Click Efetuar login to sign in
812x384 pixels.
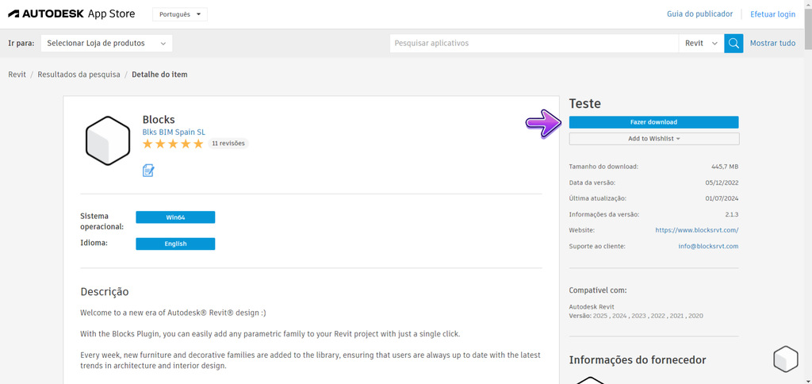772,14
